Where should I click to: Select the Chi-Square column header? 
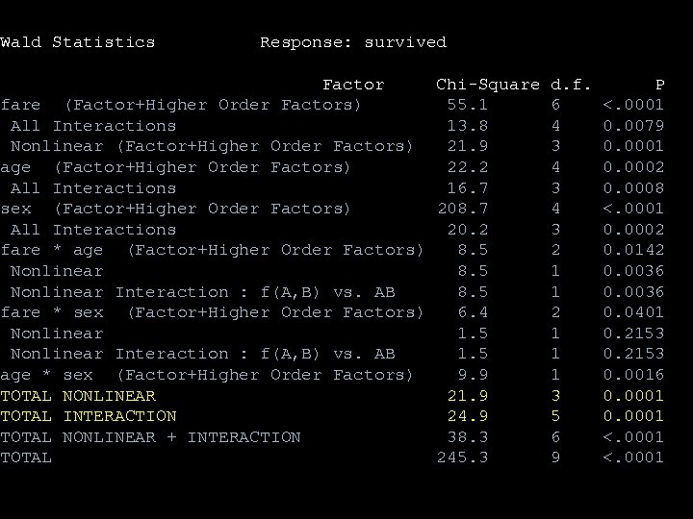click(487, 85)
